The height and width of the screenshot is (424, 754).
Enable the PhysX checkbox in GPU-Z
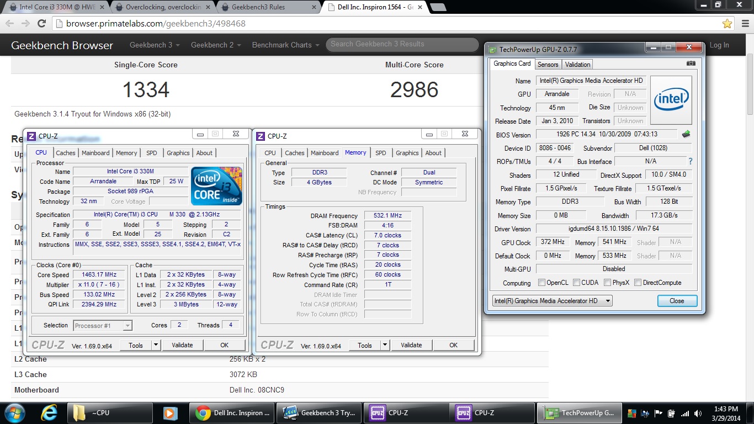[x=607, y=283]
